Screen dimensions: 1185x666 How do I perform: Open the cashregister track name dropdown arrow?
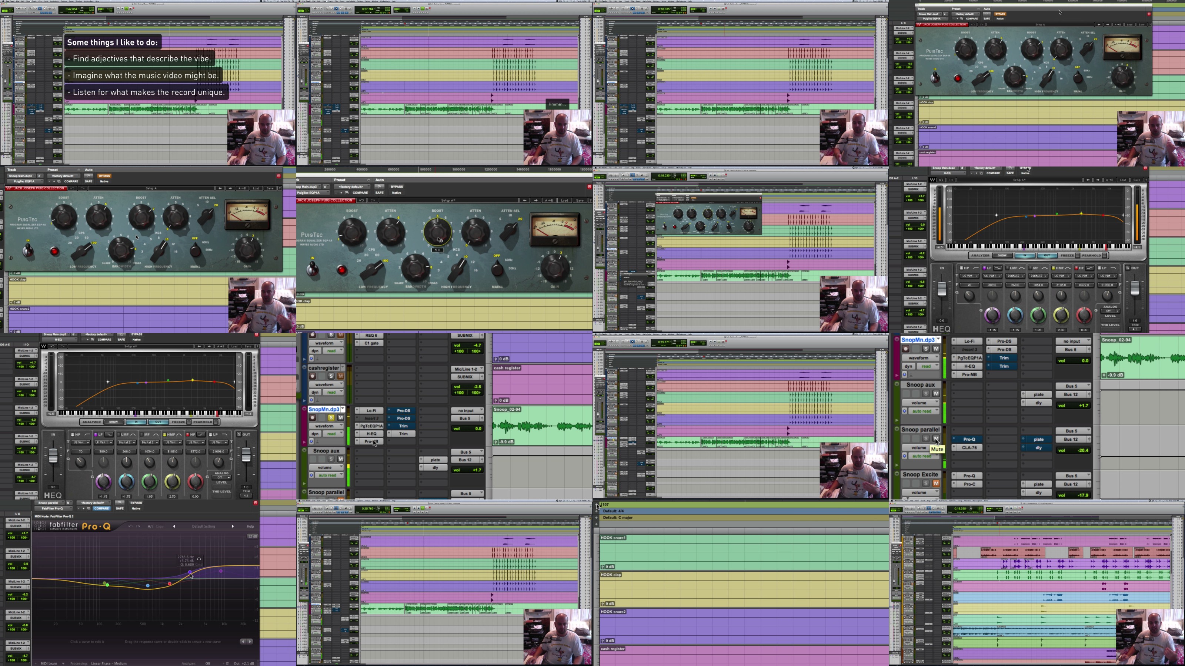(343, 368)
